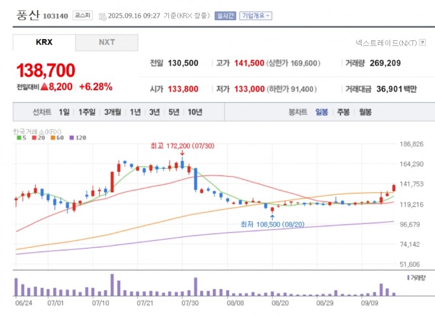The image size is (435, 315).
Task: Click the 거래량 volume legend label
Action: (416, 277)
